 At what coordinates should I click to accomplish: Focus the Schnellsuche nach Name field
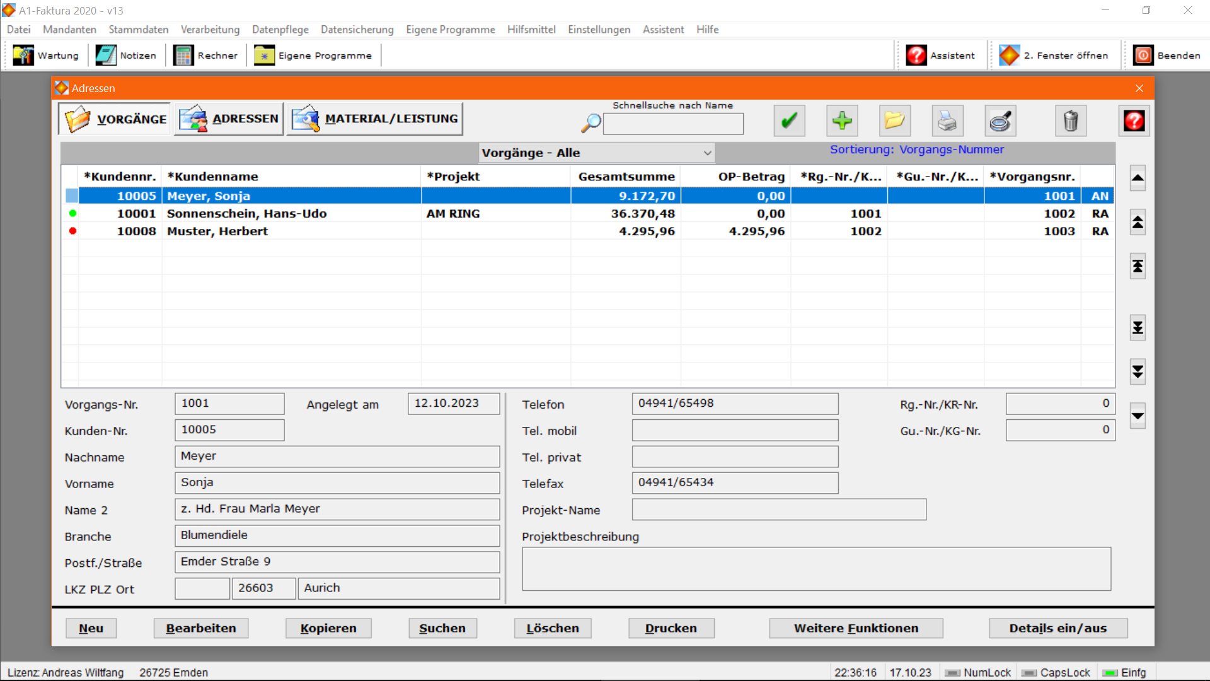point(673,124)
